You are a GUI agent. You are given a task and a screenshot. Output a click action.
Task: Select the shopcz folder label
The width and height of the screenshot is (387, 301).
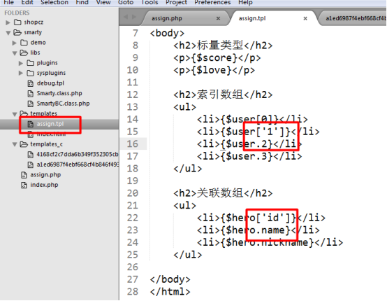click(x=34, y=22)
